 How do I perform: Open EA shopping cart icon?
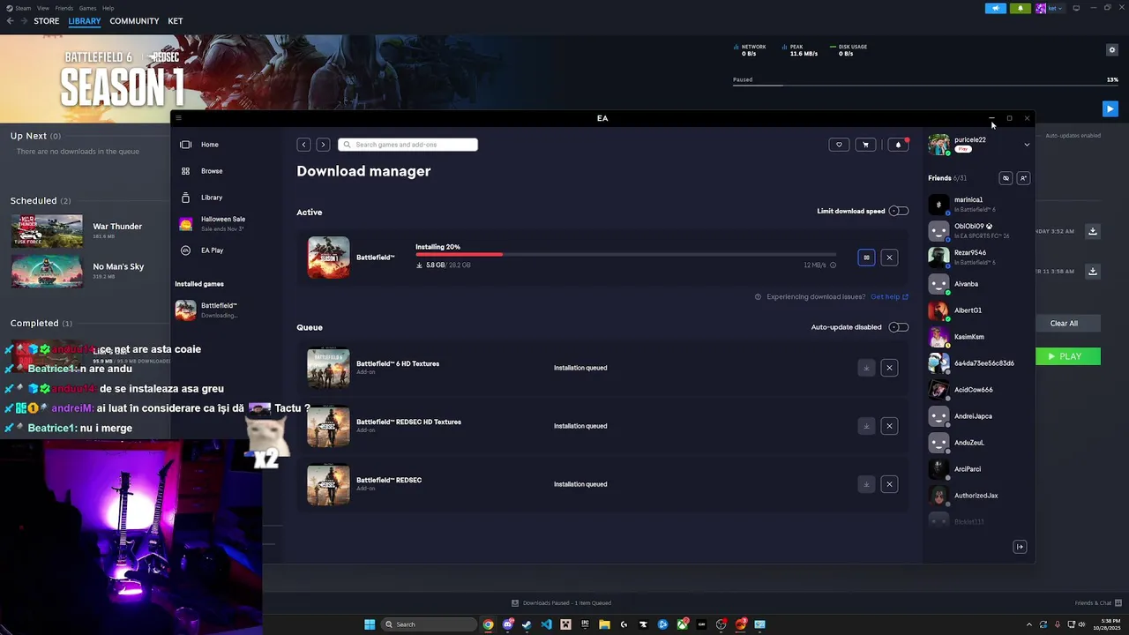[865, 145]
